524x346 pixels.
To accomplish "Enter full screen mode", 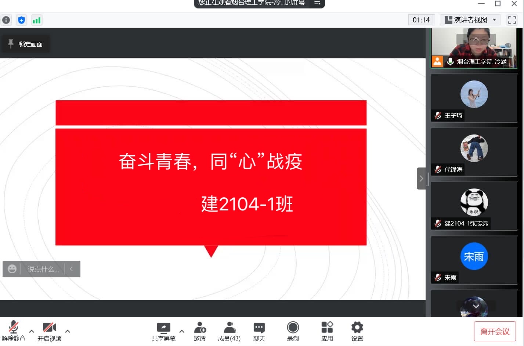I will pyautogui.click(x=512, y=20).
